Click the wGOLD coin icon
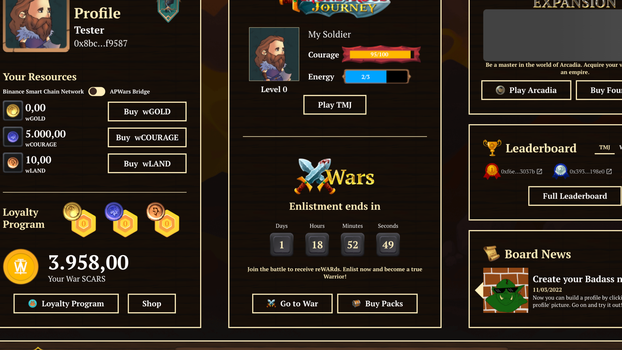Viewport: 622px width, 350px height. pos(13,111)
